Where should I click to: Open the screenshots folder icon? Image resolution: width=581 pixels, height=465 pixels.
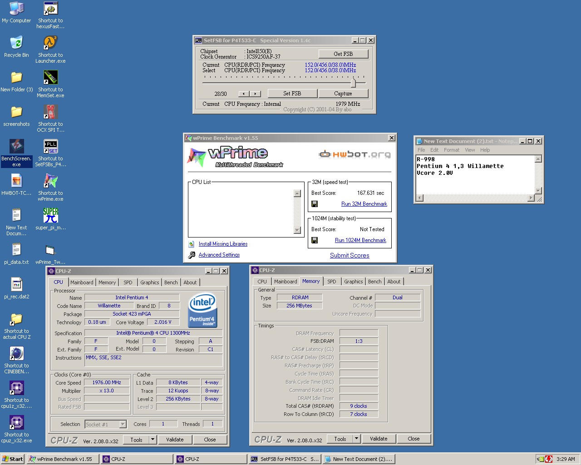pos(16,116)
